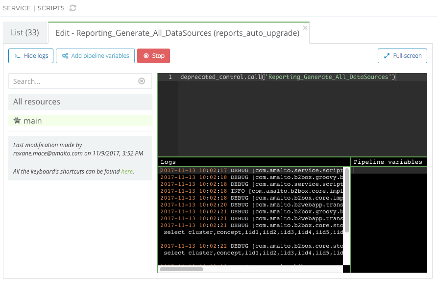The image size is (437, 281).
Task: Click the logs vertical scrollbar
Action: click(347, 200)
